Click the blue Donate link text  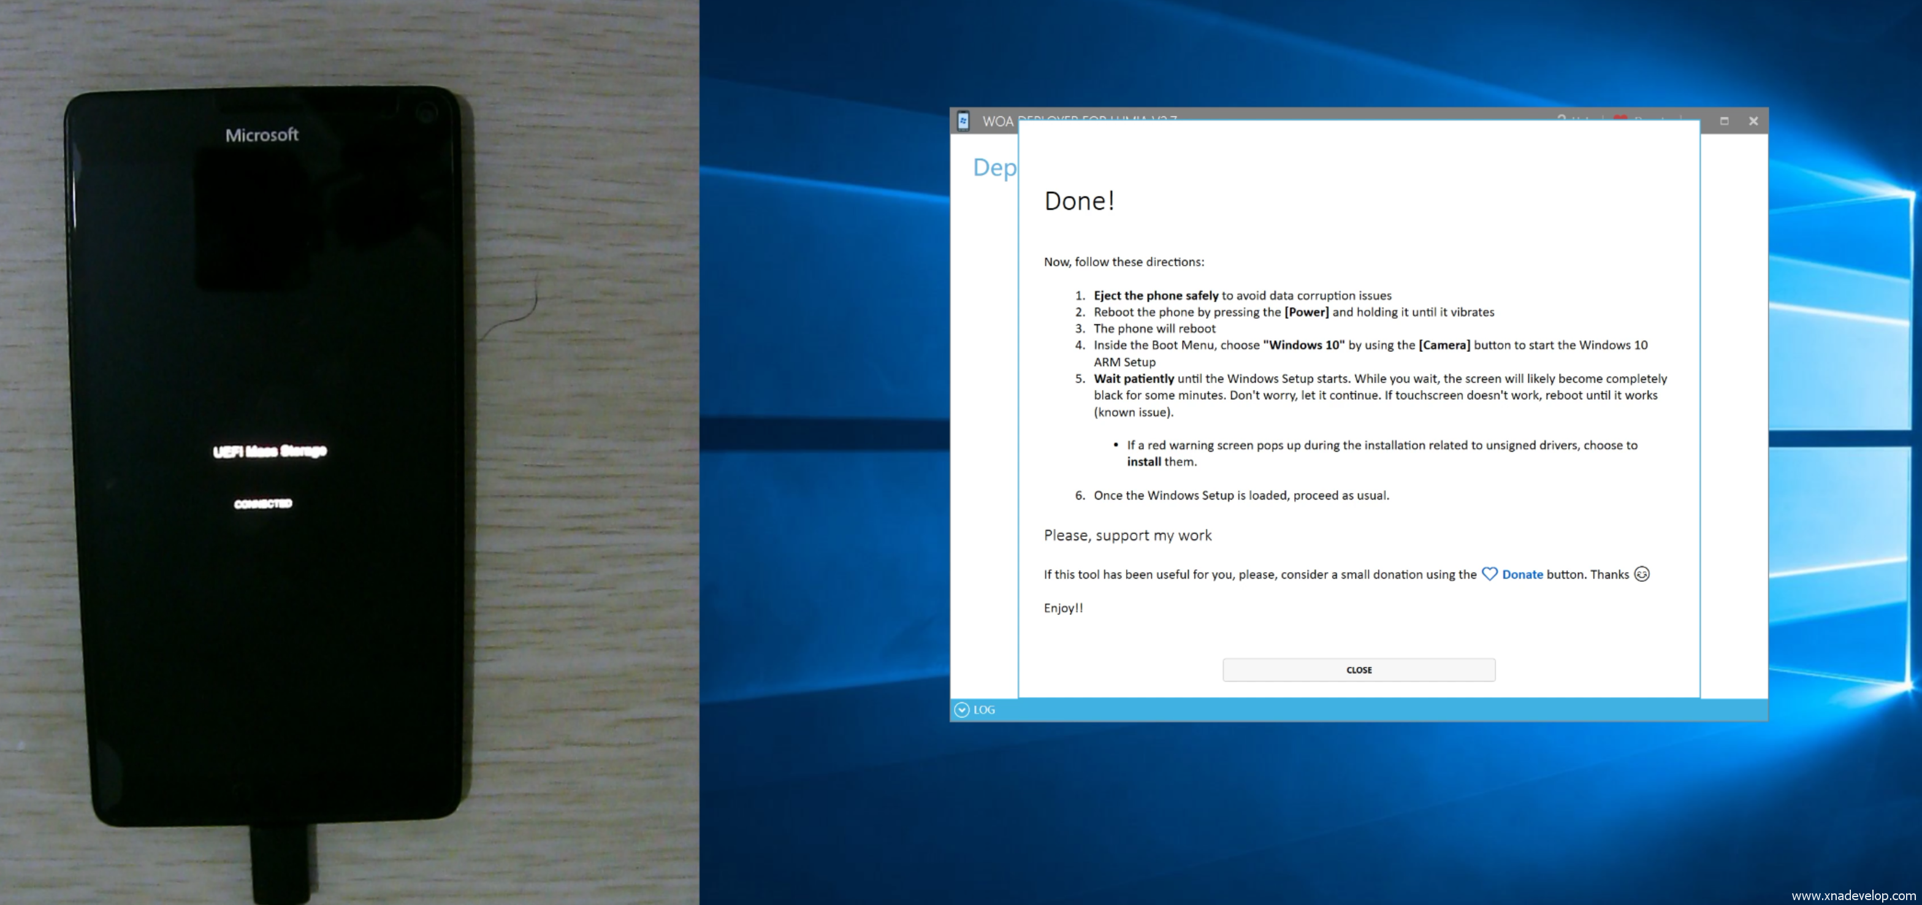(x=1522, y=575)
